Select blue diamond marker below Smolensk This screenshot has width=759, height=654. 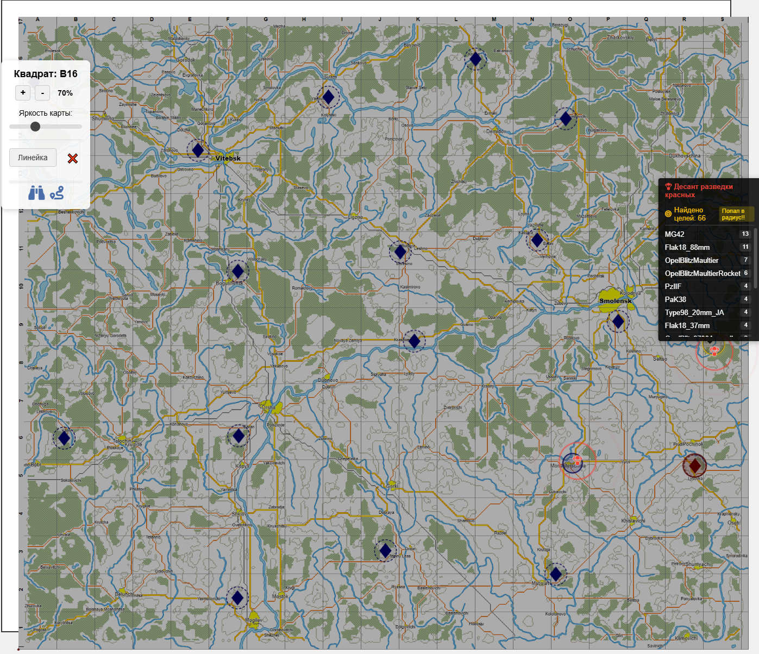(618, 322)
